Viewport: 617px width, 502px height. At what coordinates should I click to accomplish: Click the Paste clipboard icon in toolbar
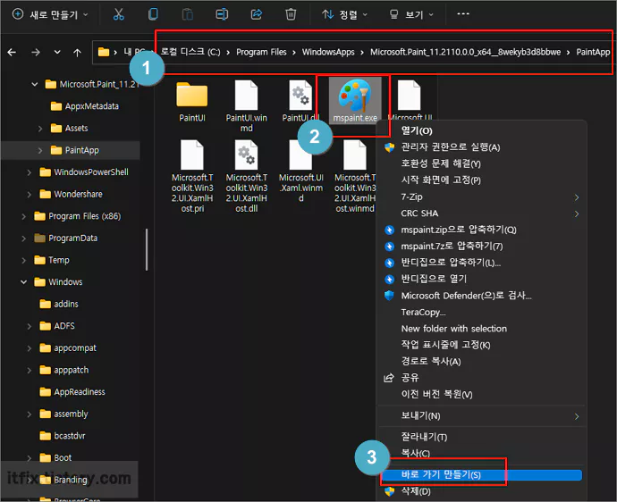pyautogui.click(x=187, y=14)
